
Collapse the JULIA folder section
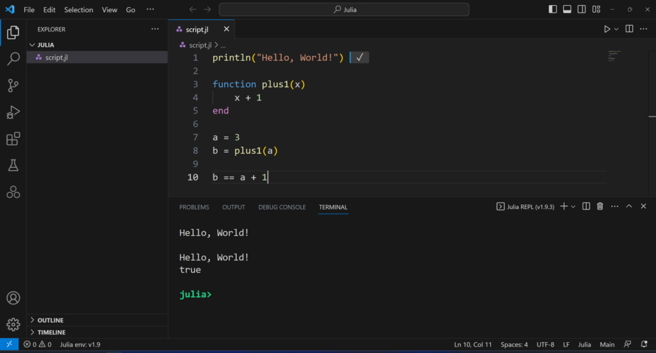97,45
